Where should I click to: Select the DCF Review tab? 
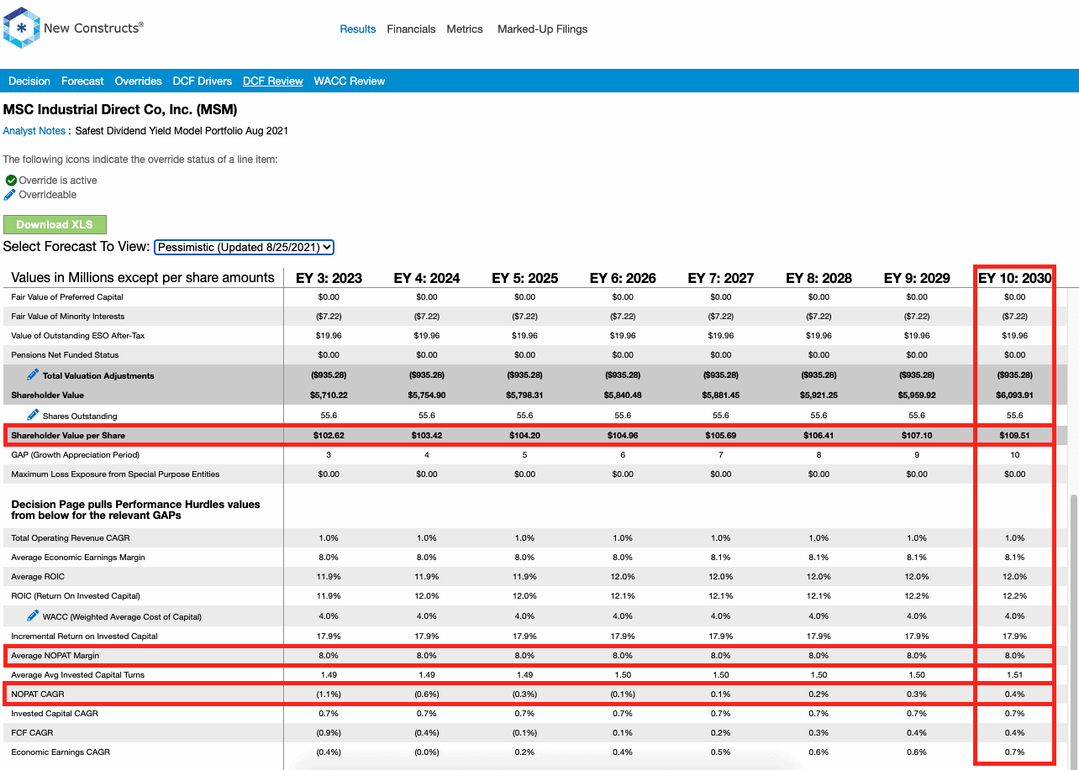click(273, 81)
